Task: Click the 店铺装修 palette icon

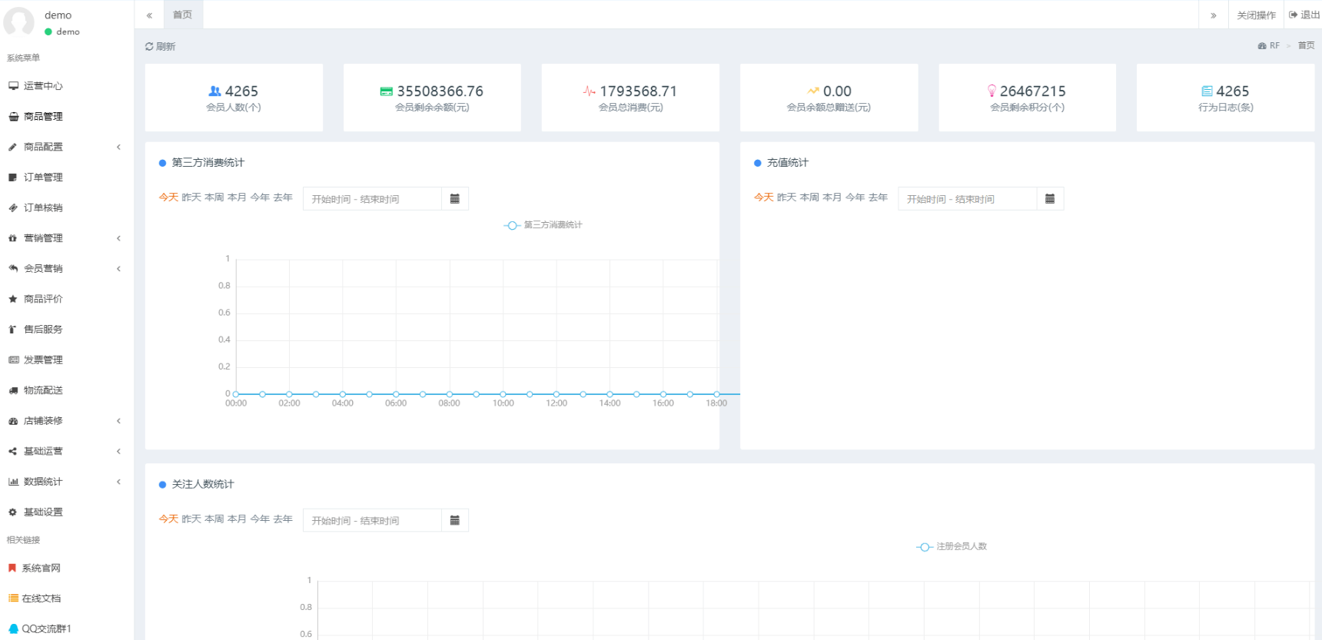Action: [x=12, y=421]
